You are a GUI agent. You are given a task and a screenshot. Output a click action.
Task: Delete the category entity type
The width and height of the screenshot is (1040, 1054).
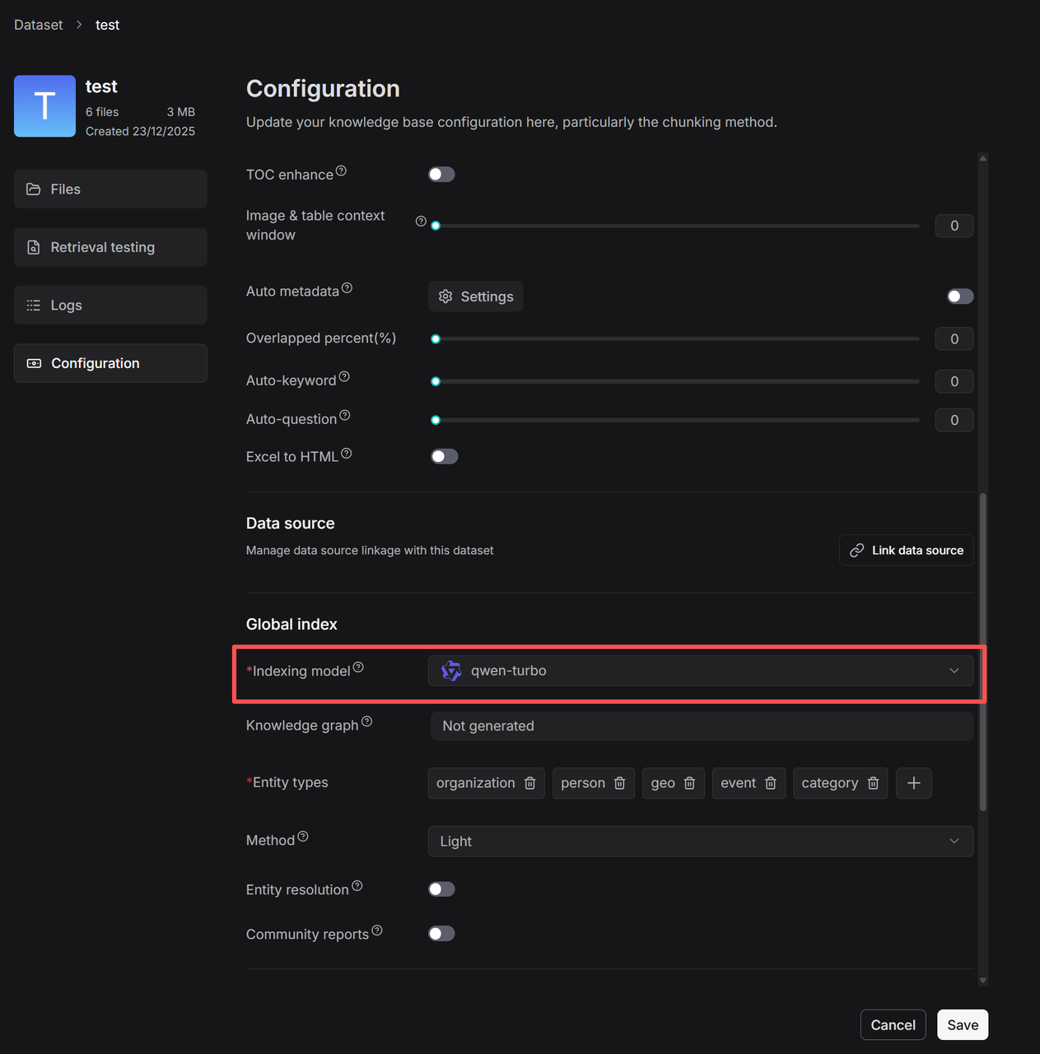(874, 783)
